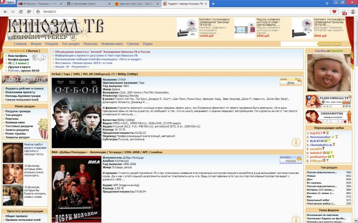Open Фестиваль Новая волна-2015 news link
Screen dimensions: 358x223
[83, 63]
